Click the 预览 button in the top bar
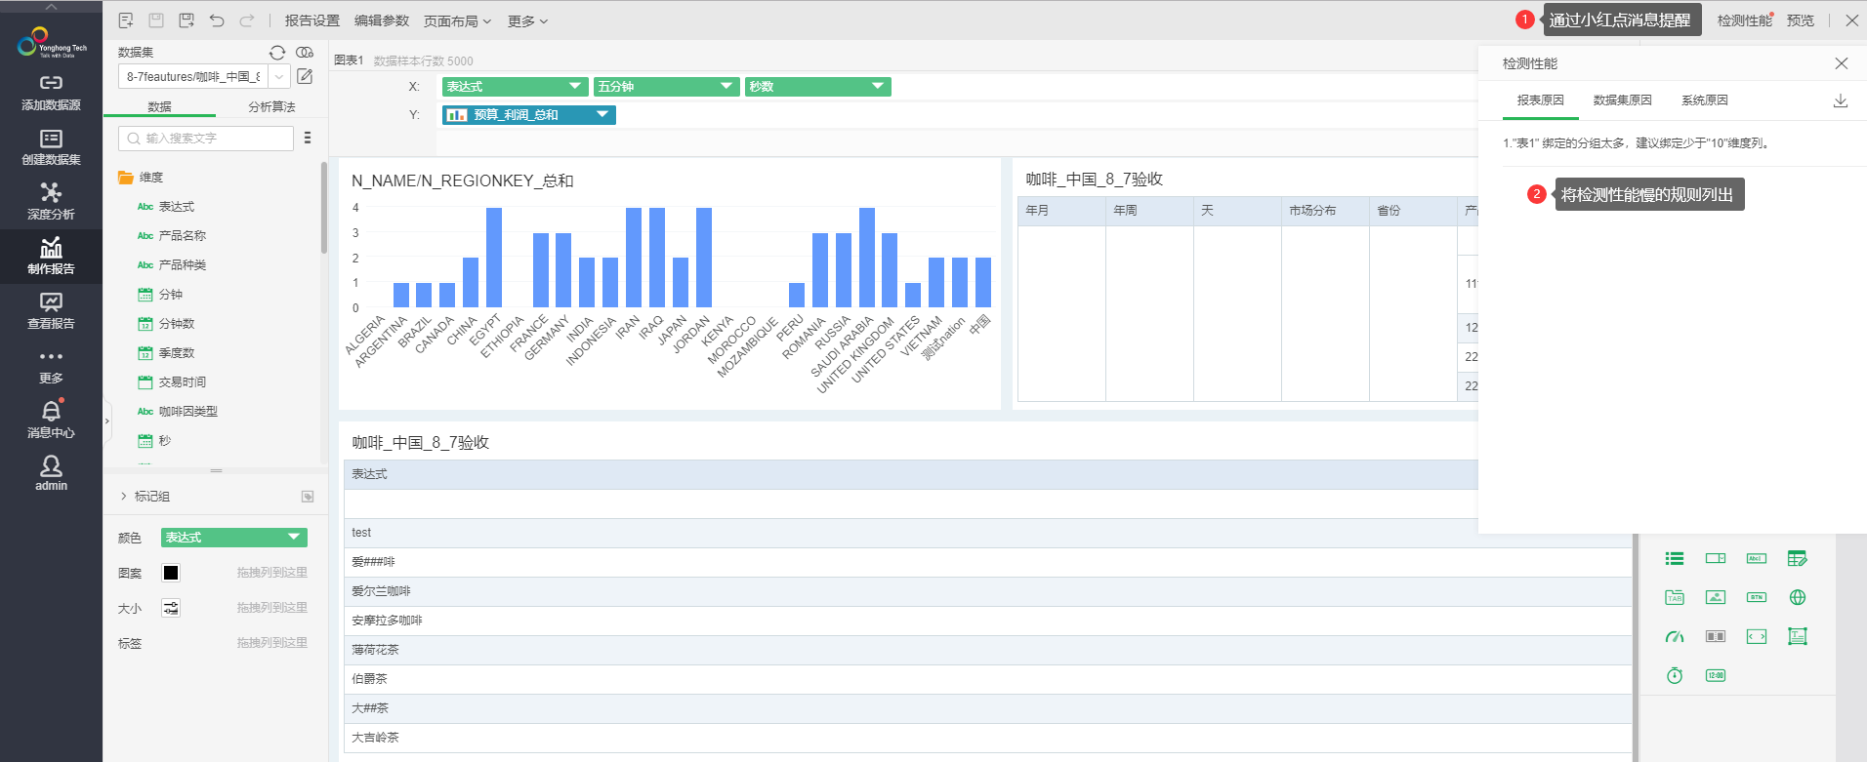The image size is (1867, 762). click(x=1800, y=20)
